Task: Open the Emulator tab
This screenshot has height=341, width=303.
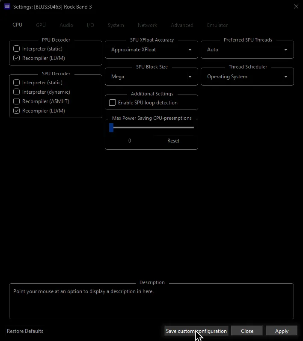Action: click(x=217, y=25)
